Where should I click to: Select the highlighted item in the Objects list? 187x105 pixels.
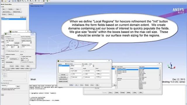point(13,19)
